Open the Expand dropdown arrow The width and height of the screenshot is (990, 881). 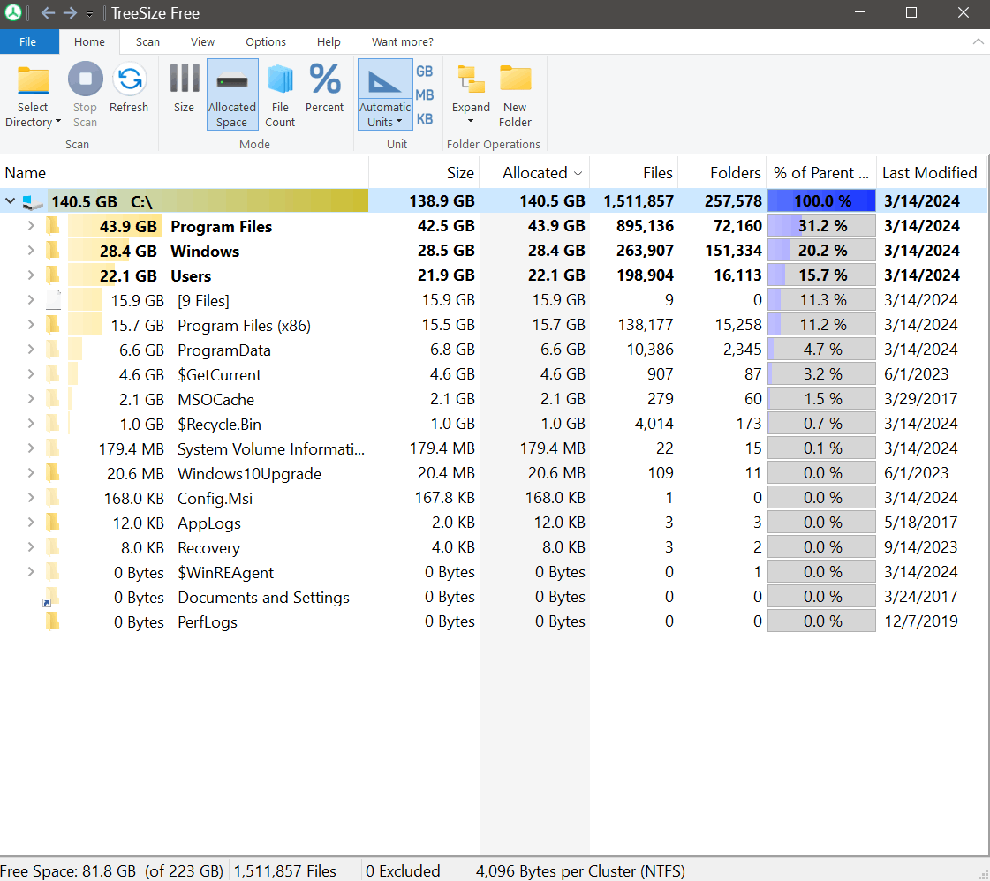pos(471,121)
